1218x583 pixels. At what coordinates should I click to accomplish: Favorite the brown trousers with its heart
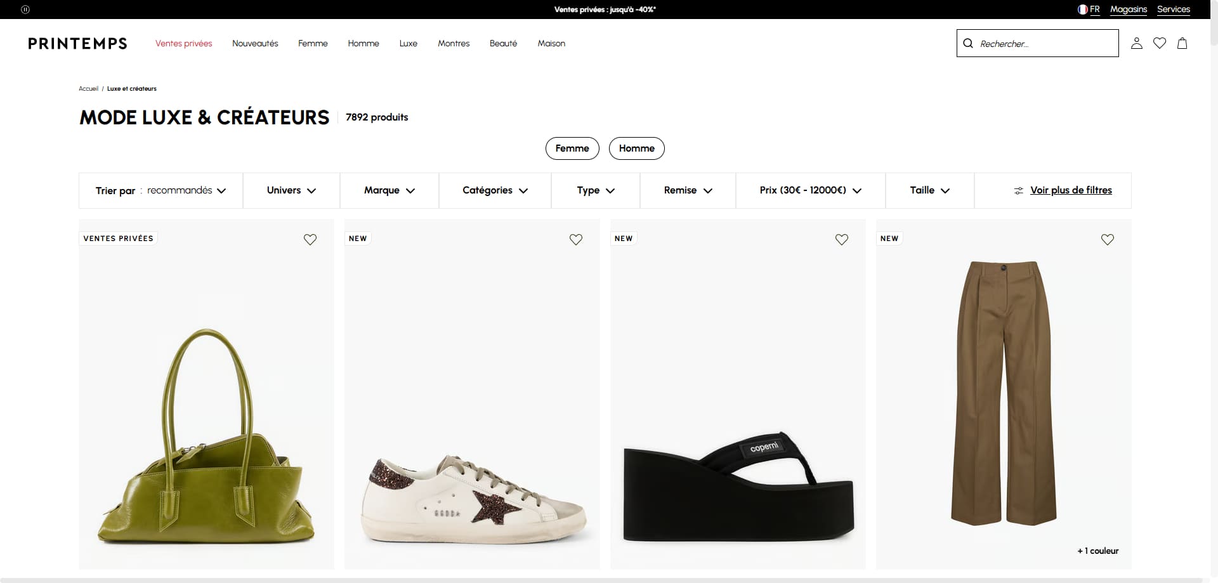(x=1108, y=239)
